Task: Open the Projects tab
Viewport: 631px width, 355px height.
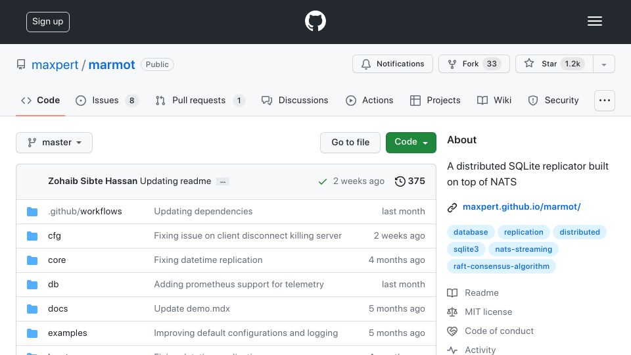Action: click(435, 100)
